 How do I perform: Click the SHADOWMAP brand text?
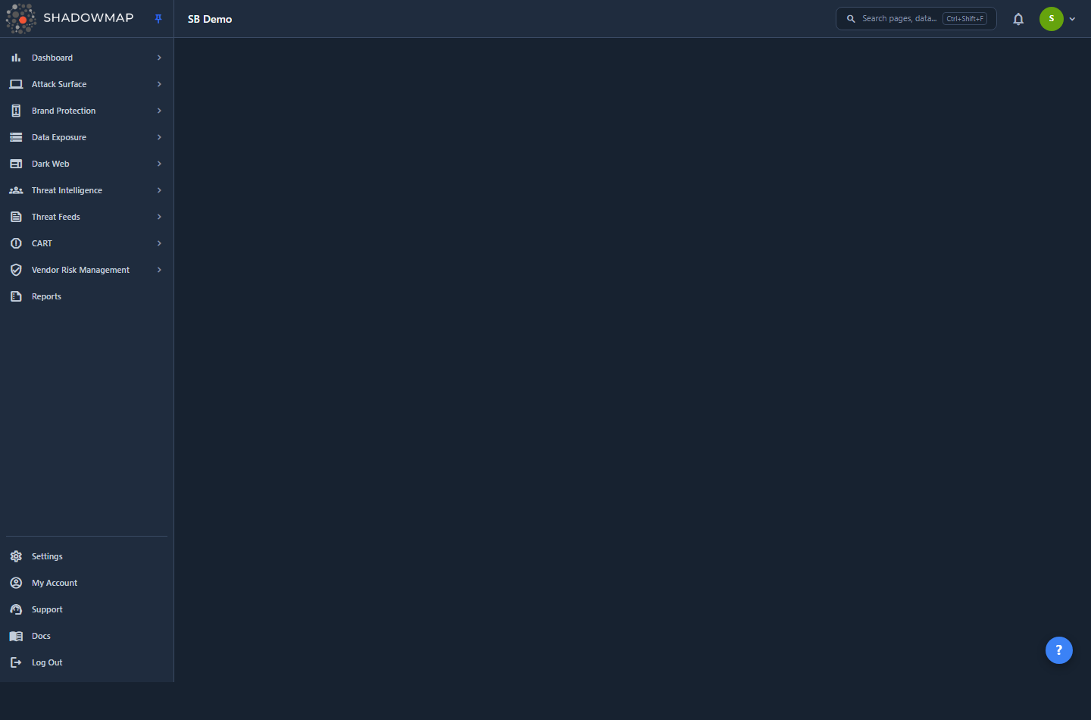tap(89, 17)
